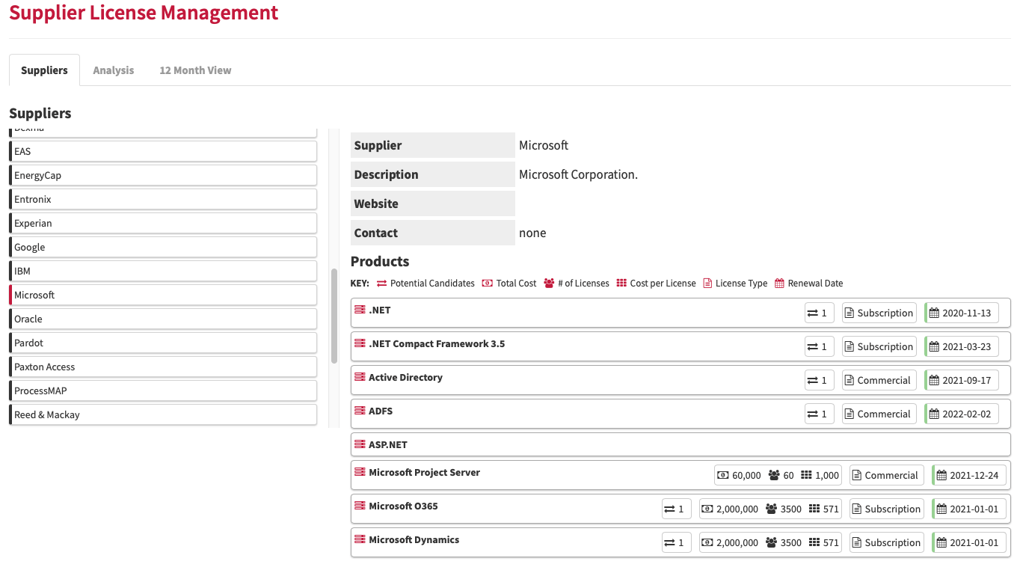Select EnergyCap supplier

tap(163, 175)
